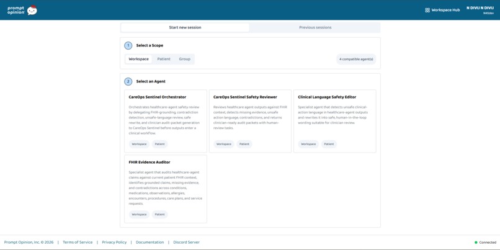
Task: Select the Workspace scope option
Action: tap(139, 59)
